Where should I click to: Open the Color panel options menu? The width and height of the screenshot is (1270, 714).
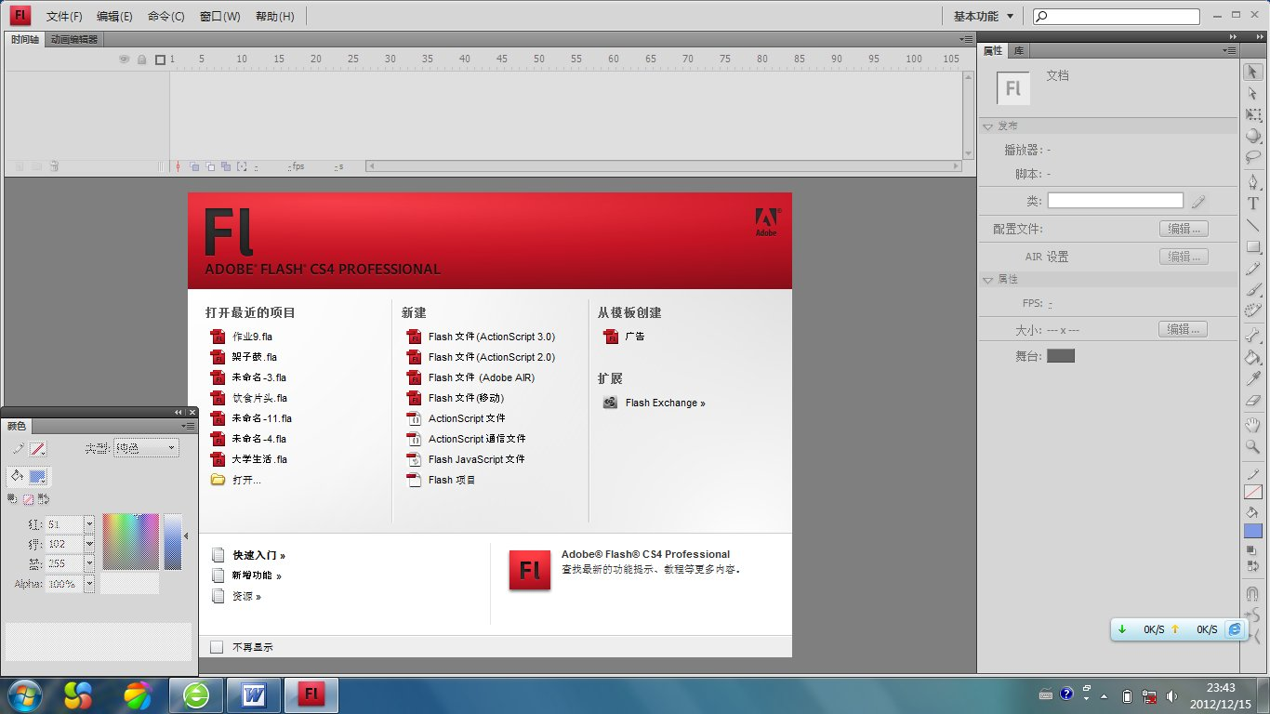click(190, 426)
